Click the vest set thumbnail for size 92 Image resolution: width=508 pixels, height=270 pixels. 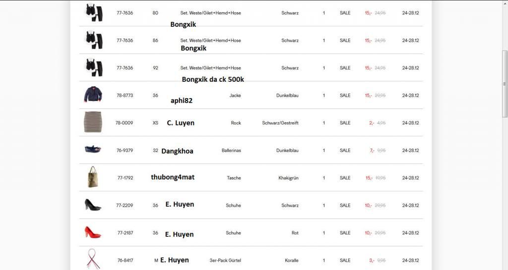pyautogui.click(x=94, y=67)
